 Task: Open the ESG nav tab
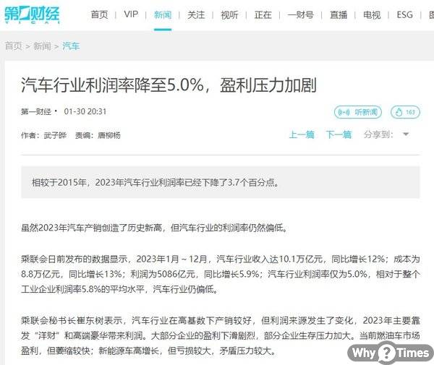tap(404, 14)
